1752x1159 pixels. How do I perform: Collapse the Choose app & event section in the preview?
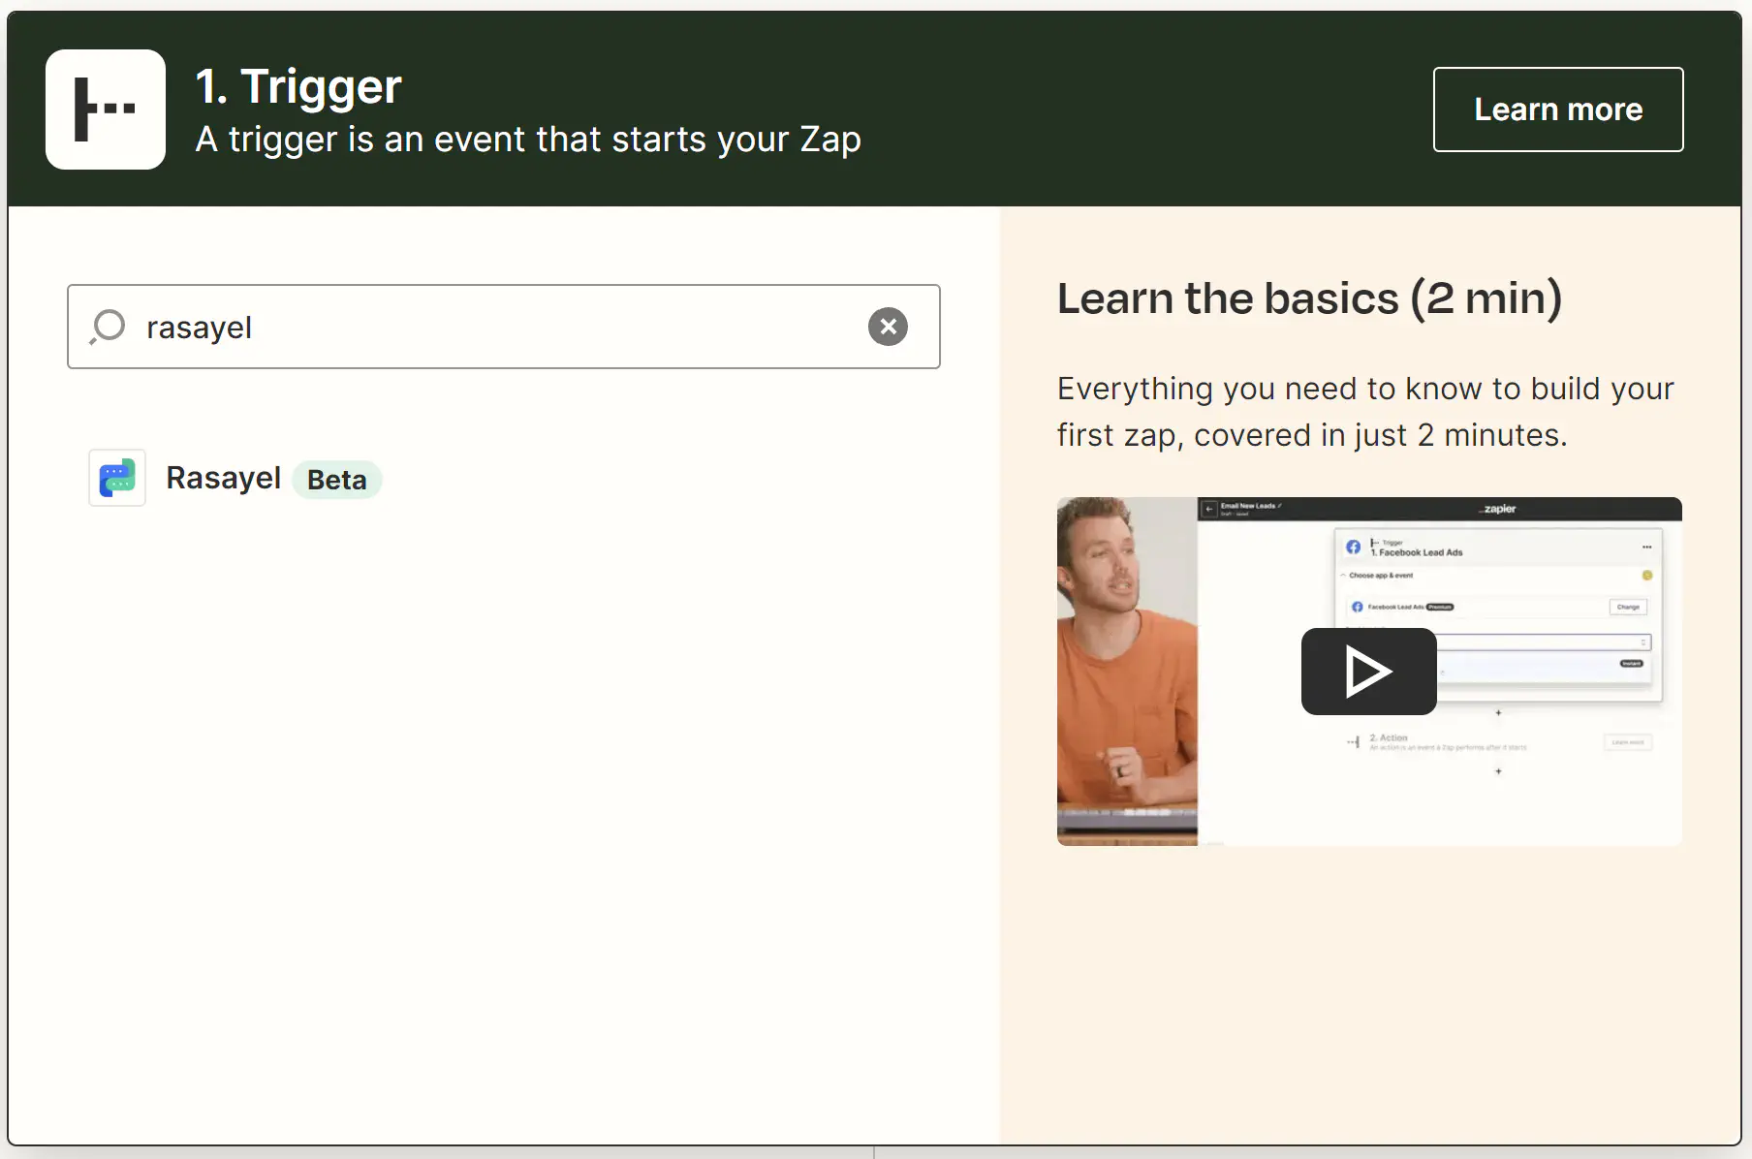tap(1343, 576)
